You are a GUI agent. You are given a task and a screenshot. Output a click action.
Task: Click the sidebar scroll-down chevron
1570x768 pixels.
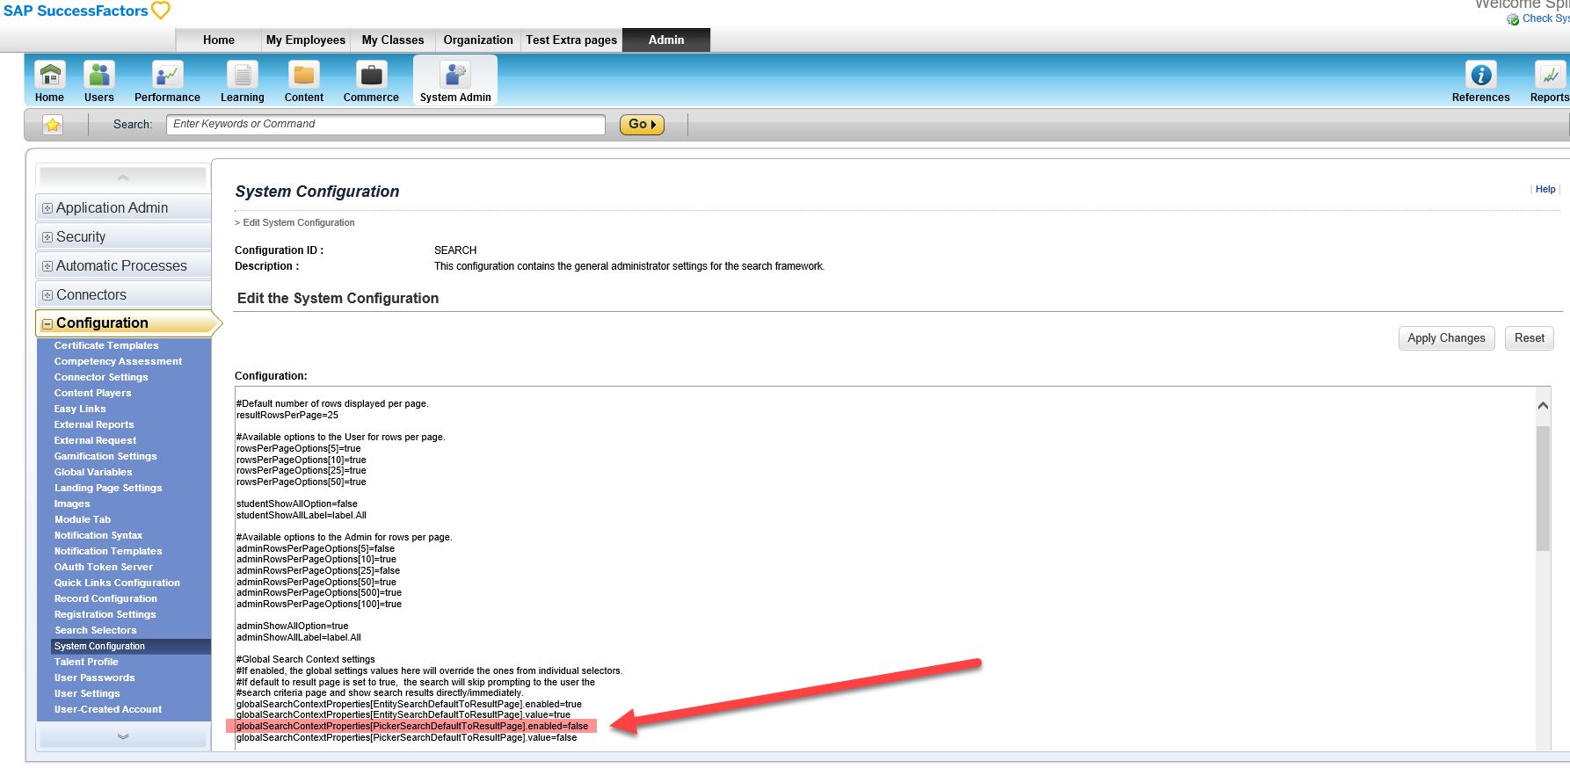pyautogui.click(x=123, y=735)
